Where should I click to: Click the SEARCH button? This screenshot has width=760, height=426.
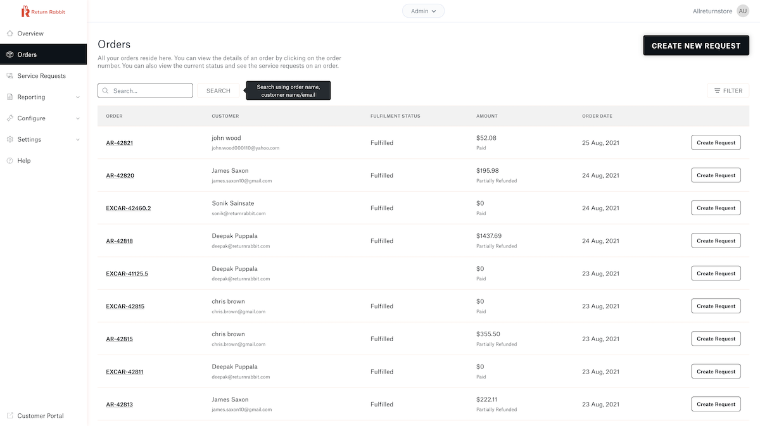coord(218,91)
